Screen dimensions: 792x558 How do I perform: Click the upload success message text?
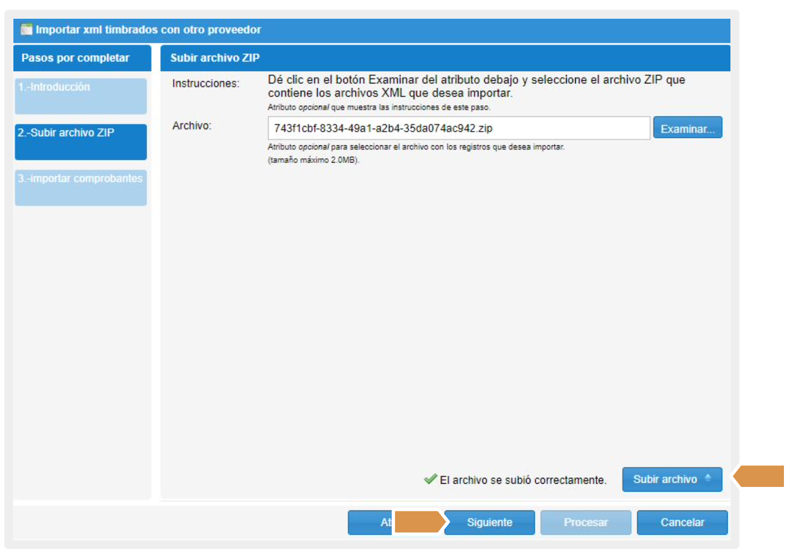(x=523, y=480)
